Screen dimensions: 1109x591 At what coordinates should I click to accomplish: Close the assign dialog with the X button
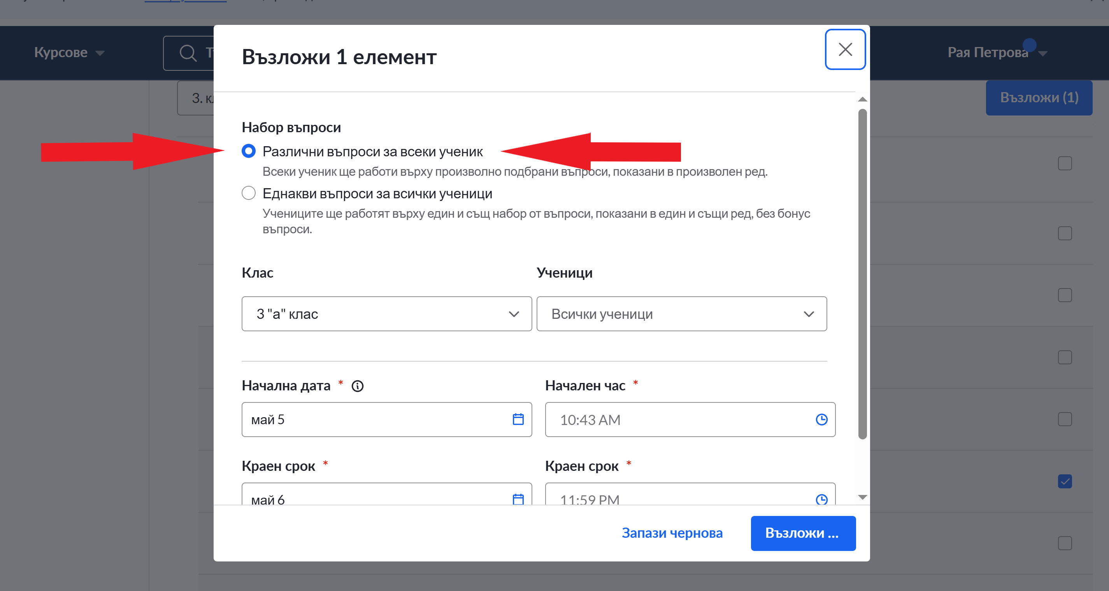[845, 49]
